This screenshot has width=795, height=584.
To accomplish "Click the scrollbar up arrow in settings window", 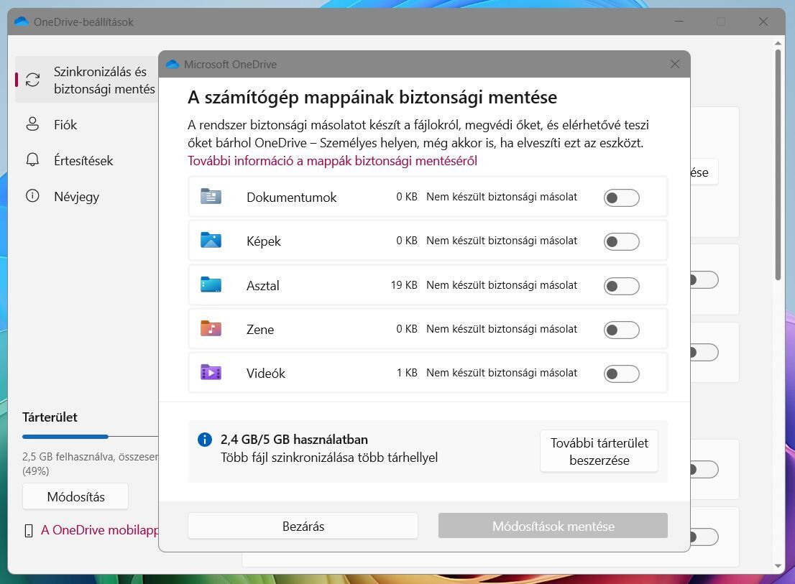I will (x=778, y=44).
